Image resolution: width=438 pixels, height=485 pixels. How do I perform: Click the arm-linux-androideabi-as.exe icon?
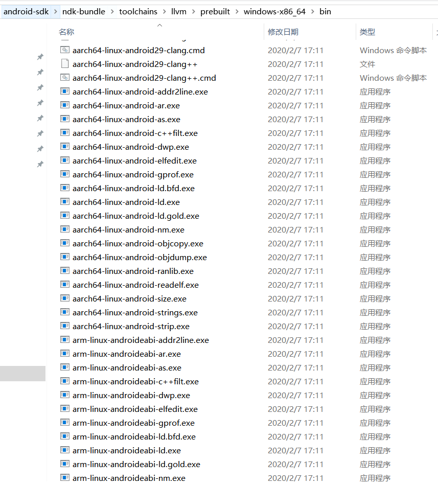(64, 367)
